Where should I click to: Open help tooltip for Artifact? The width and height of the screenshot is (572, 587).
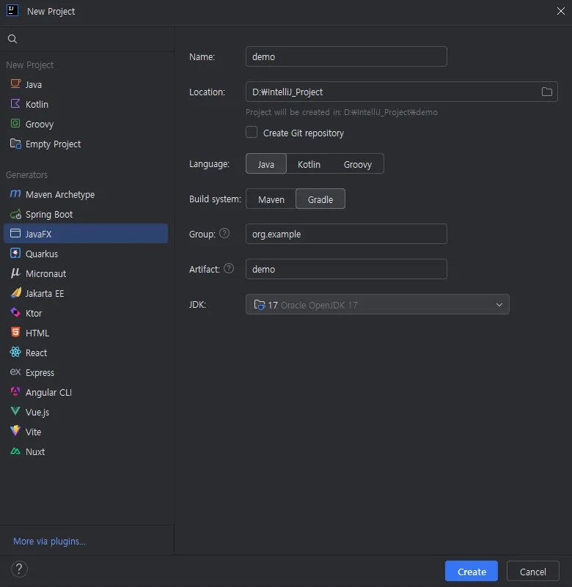click(229, 268)
